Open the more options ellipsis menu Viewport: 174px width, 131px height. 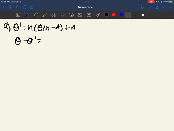point(170,7)
